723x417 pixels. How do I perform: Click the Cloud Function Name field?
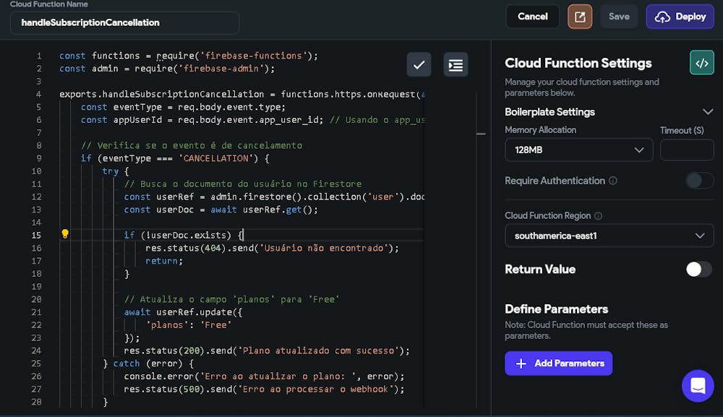point(124,22)
